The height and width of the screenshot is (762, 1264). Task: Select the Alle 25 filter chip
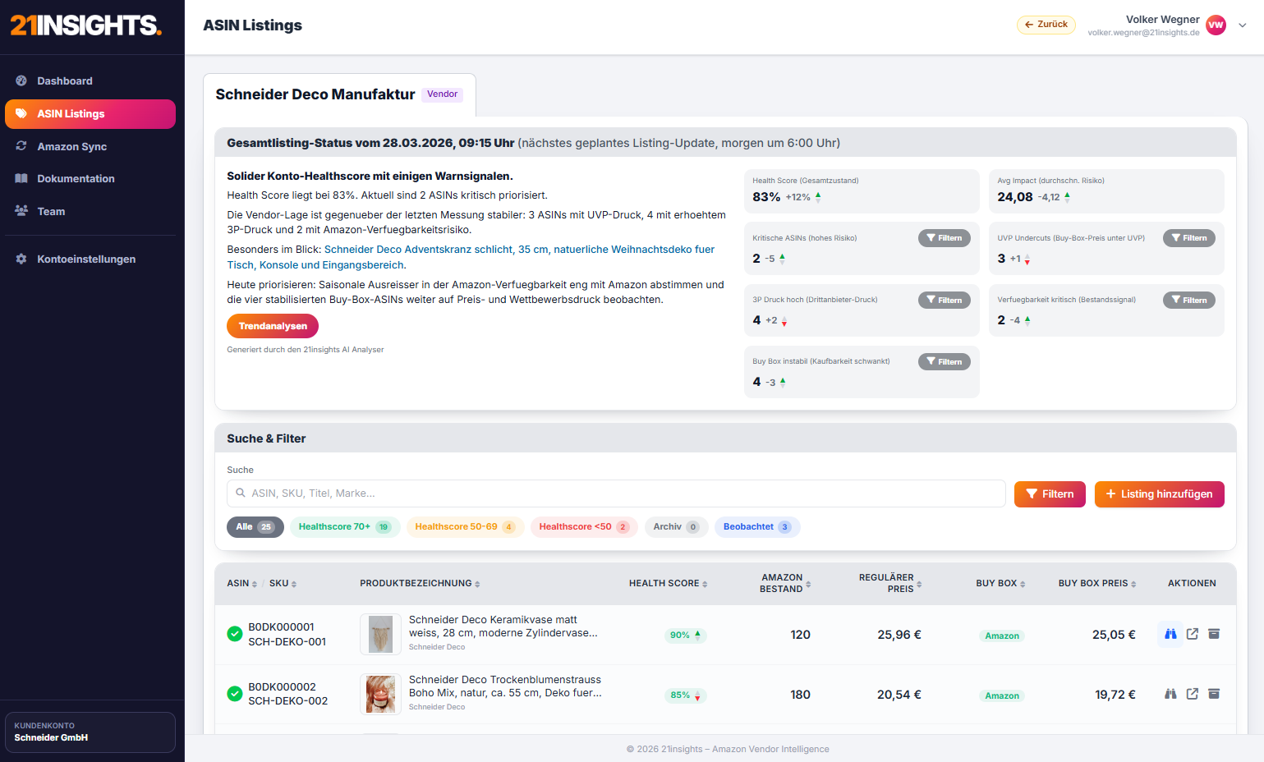tap(255, 527)
